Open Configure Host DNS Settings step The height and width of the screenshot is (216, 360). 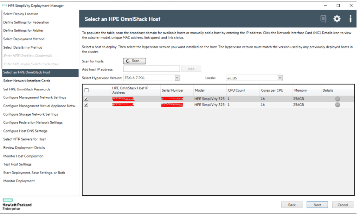point(25,131)
